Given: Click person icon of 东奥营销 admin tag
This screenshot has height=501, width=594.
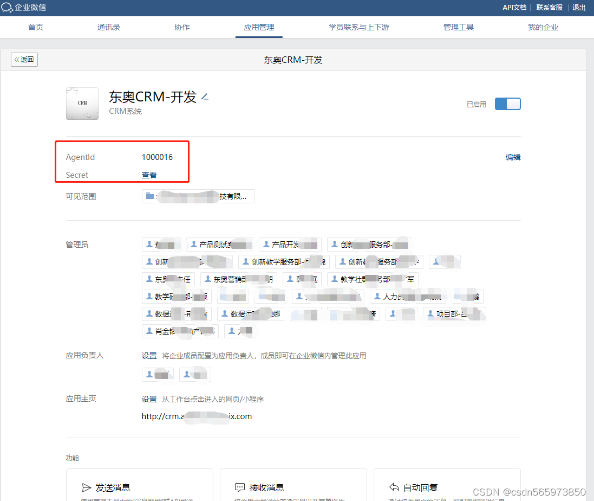Looking at the screenshot, I should (x=207, y=279).
